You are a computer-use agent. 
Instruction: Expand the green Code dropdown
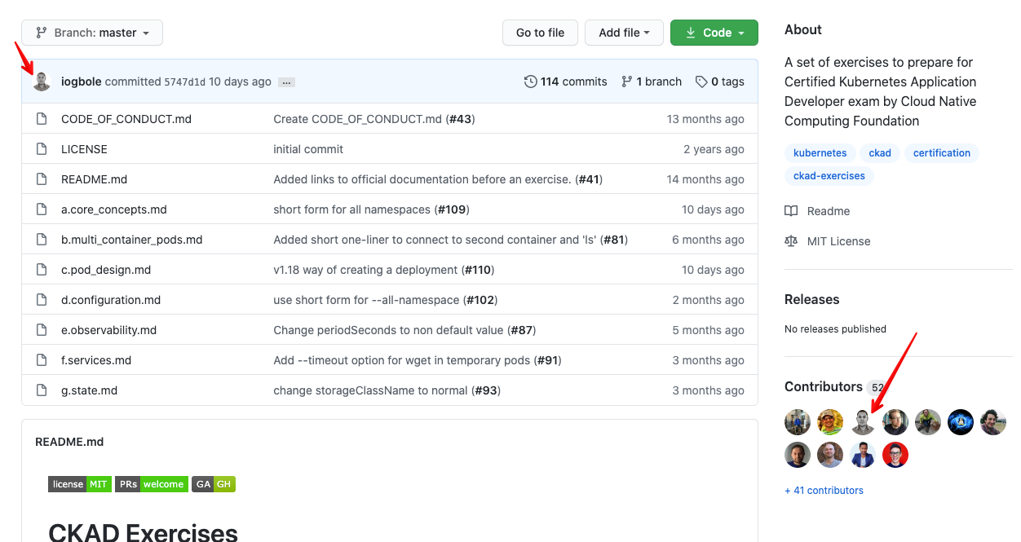pyautogui.click(x=714, y=33)
